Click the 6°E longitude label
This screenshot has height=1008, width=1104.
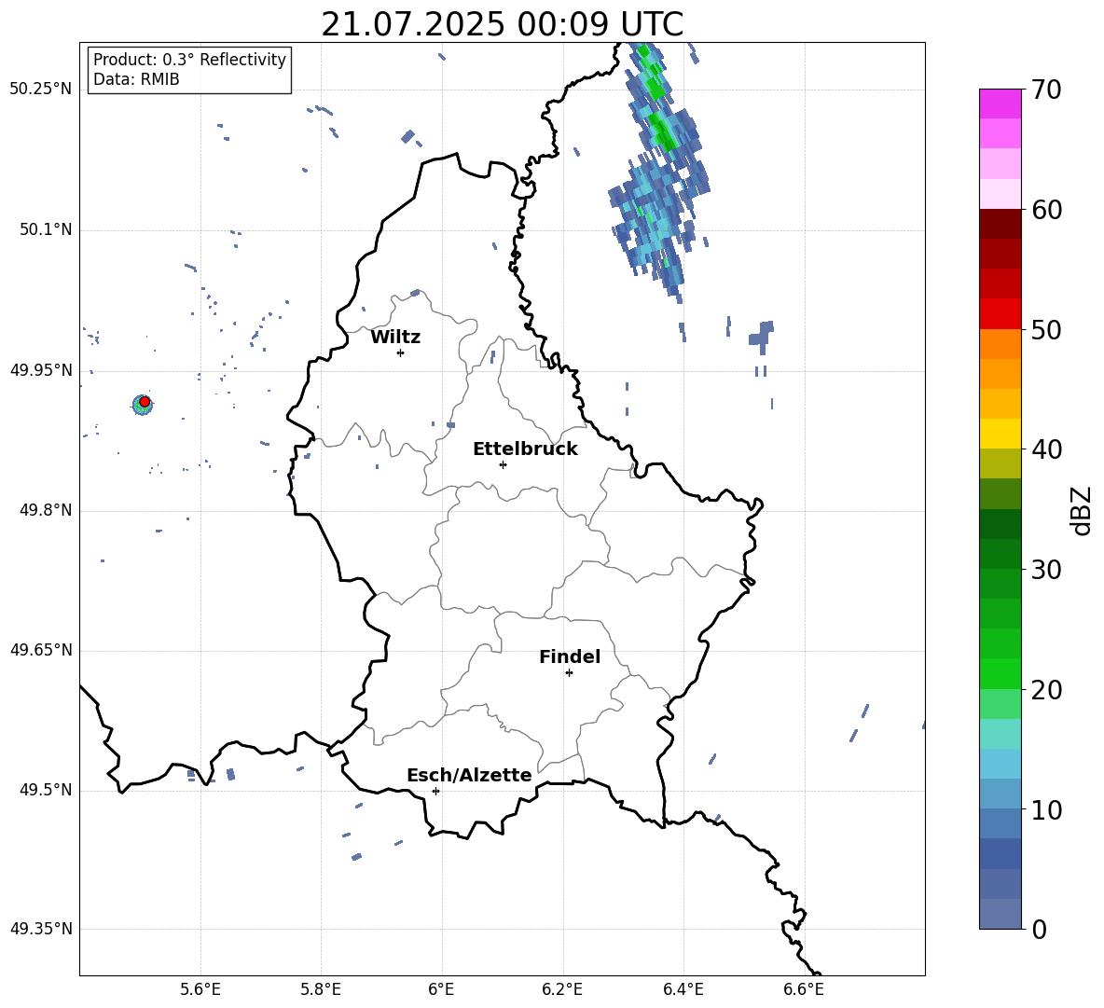click(x=441, y=989)
